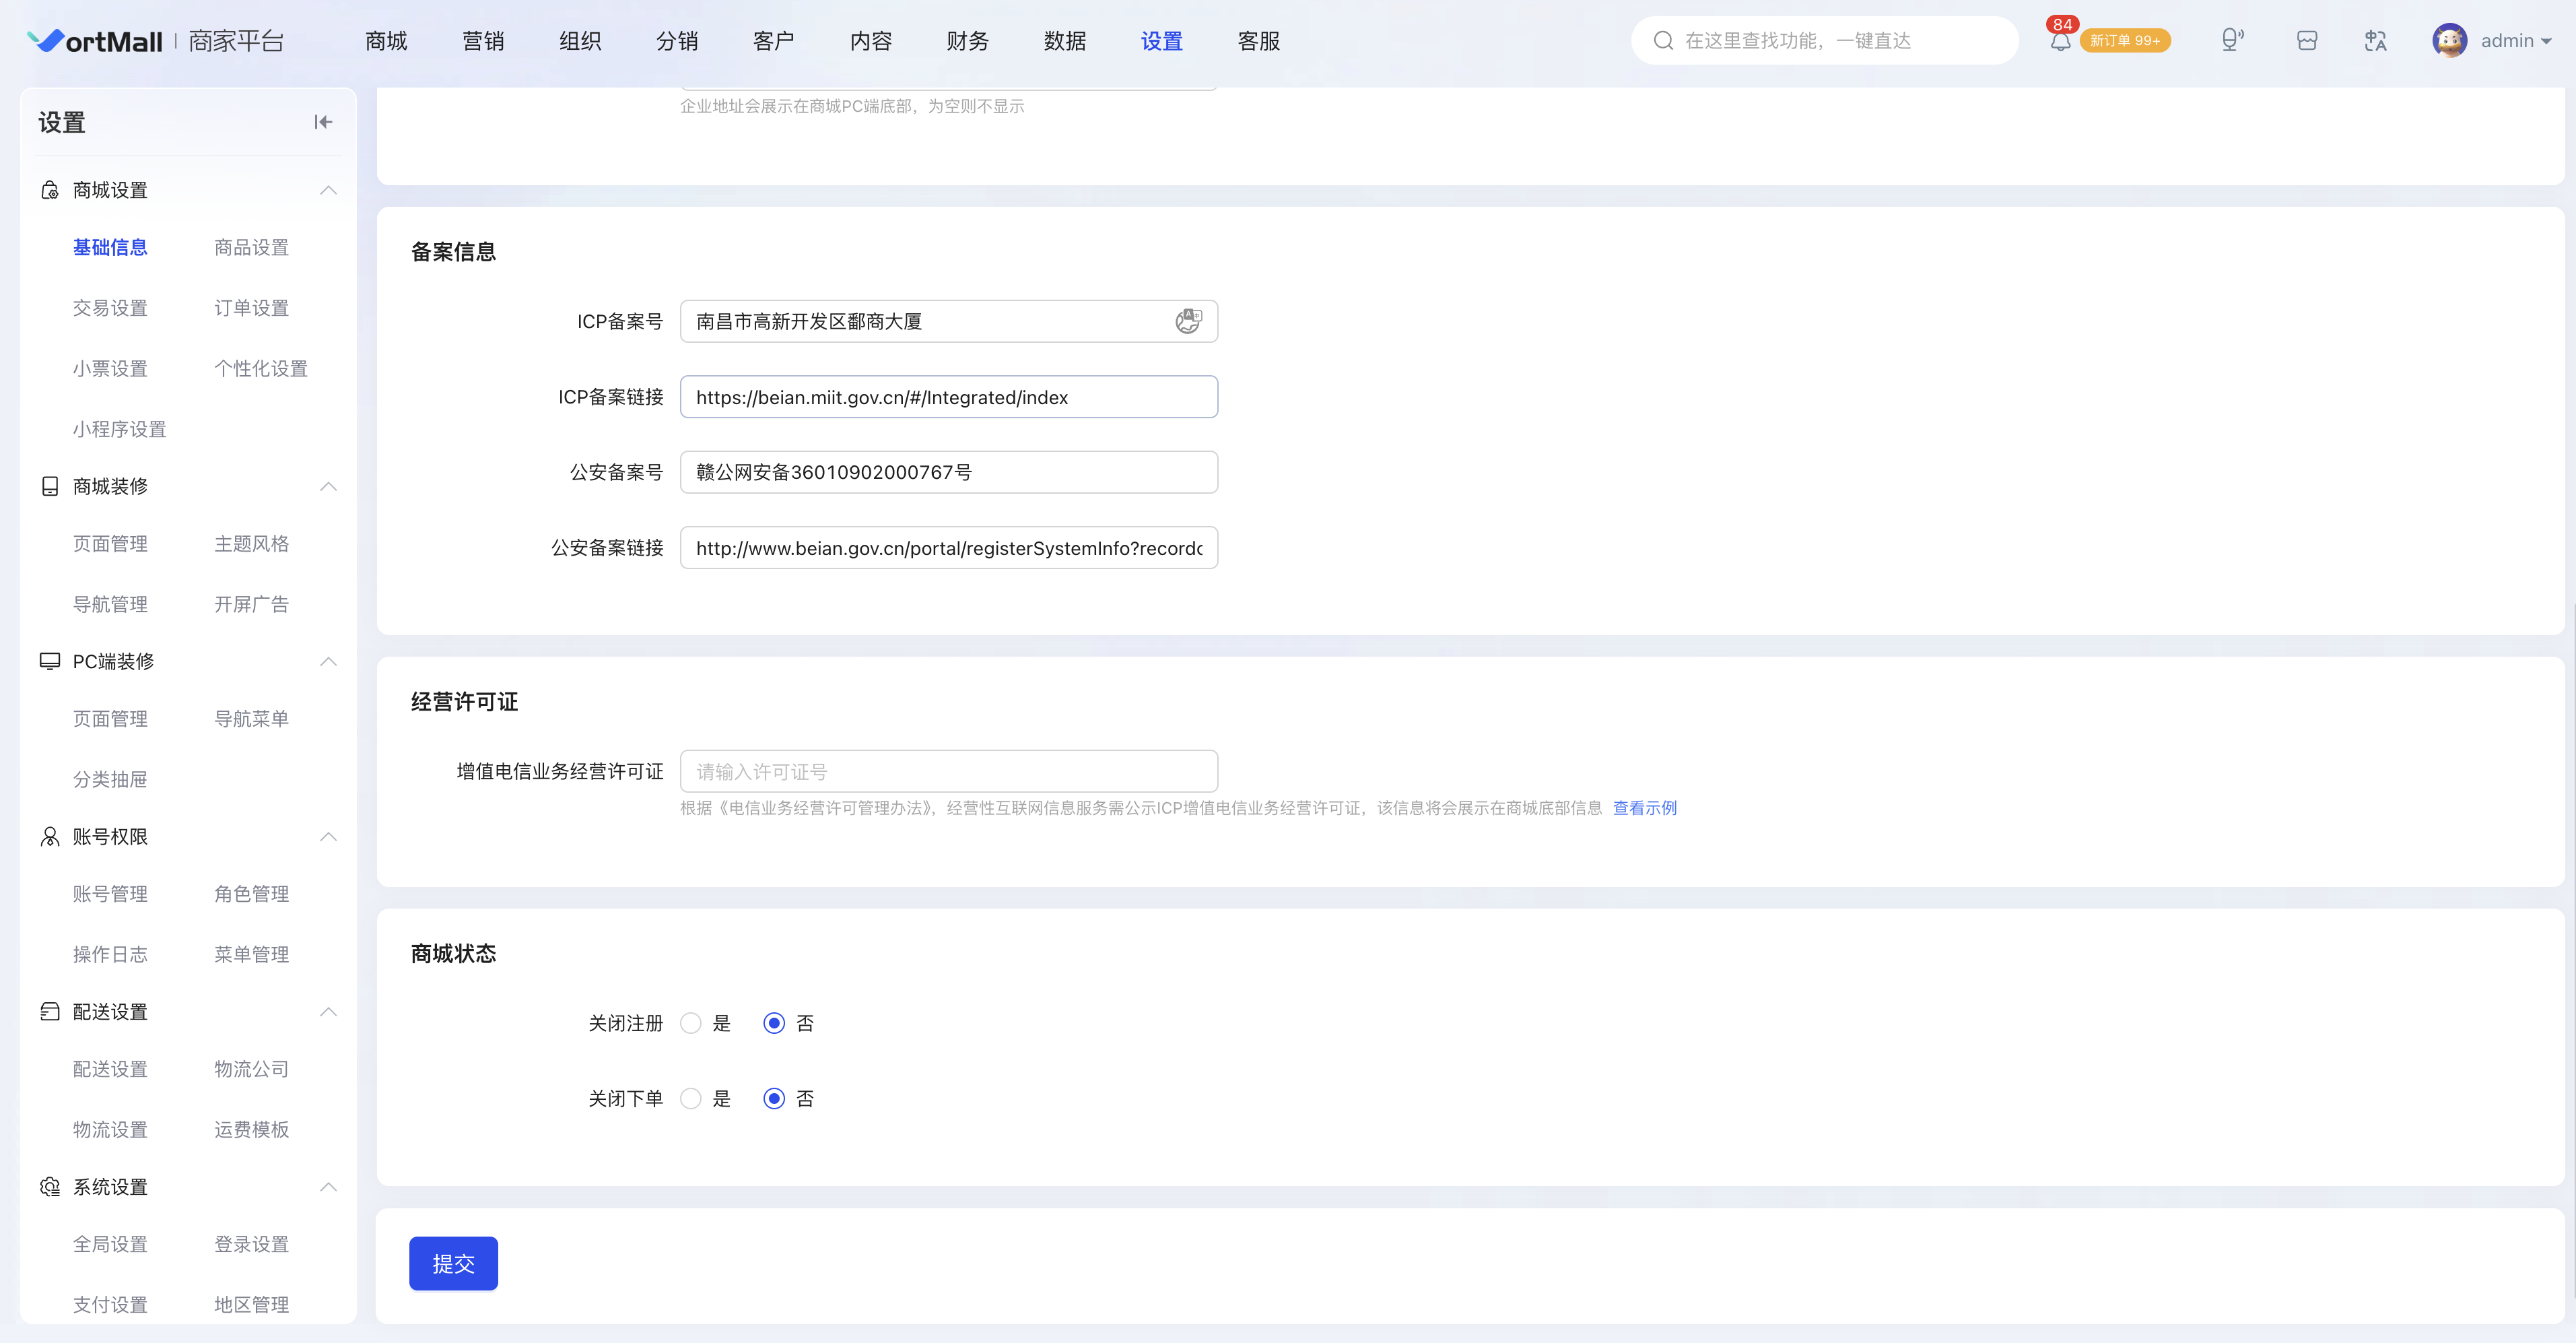
Task: Collapse the 商城设置 sidebar group
Action: pos(328,190)
